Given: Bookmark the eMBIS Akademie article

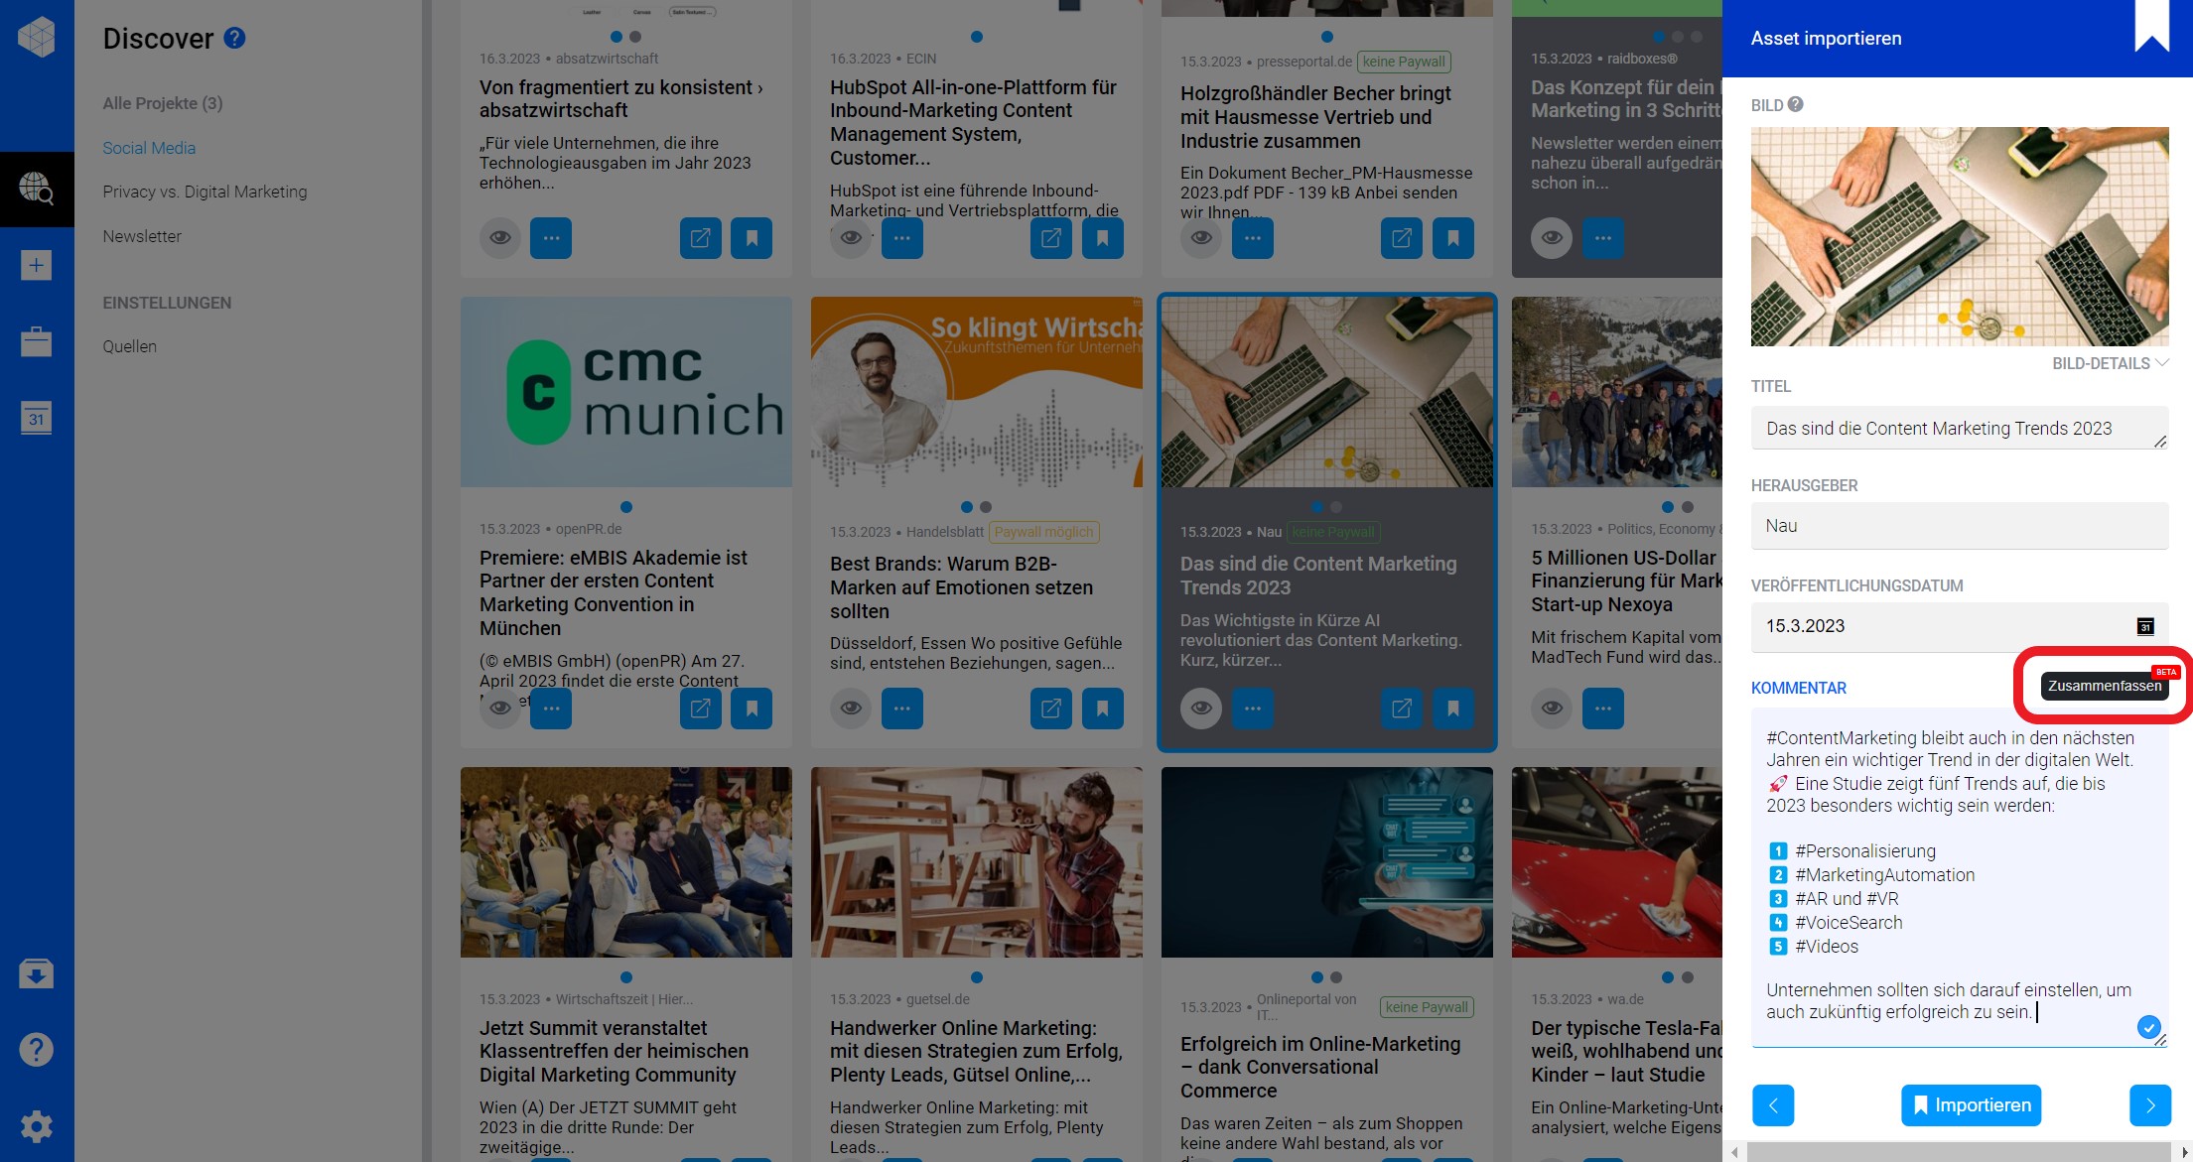Looking at the screenshot, I should click(x=752, y=709).
